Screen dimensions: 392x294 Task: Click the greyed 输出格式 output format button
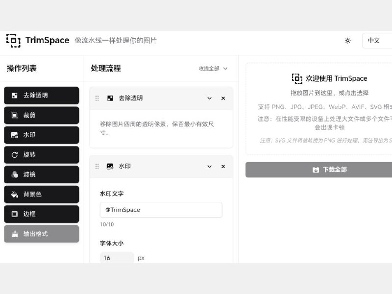pos(42,234)
